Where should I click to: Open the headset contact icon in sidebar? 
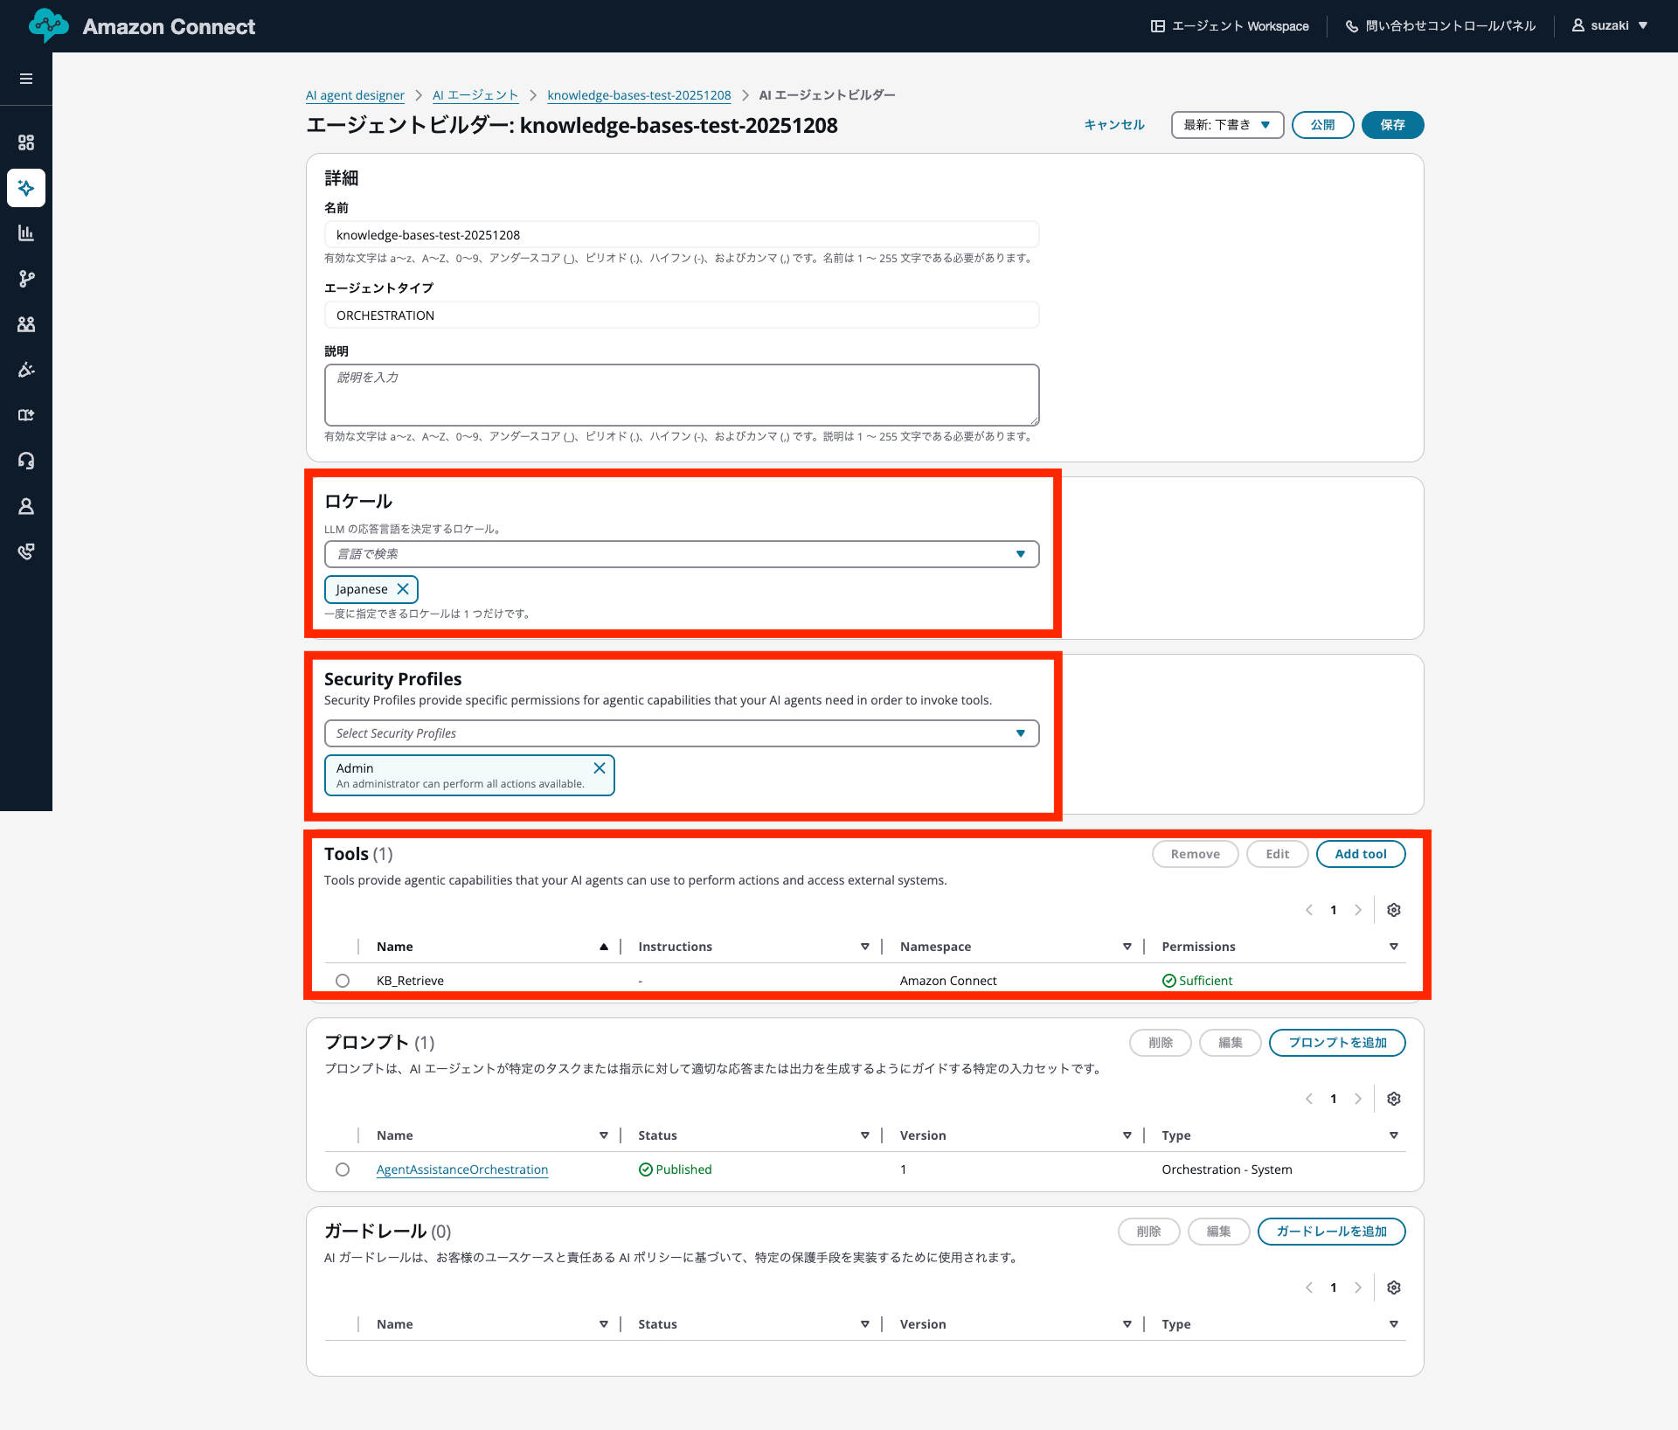[26, 461]
